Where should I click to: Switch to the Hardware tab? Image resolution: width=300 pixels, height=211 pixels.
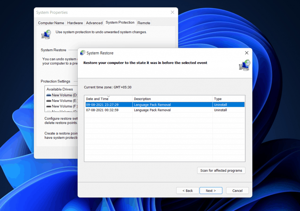pos(75,23)
